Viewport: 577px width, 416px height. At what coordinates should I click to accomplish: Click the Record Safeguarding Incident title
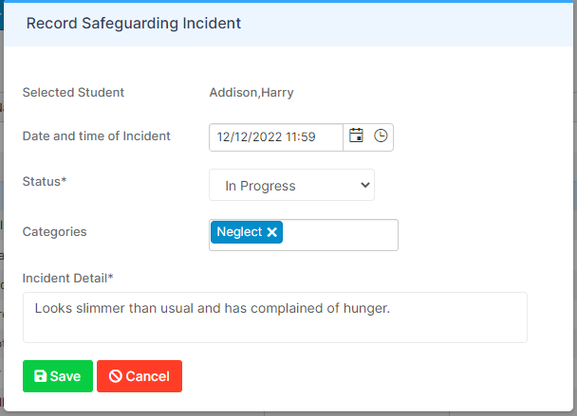134,24
